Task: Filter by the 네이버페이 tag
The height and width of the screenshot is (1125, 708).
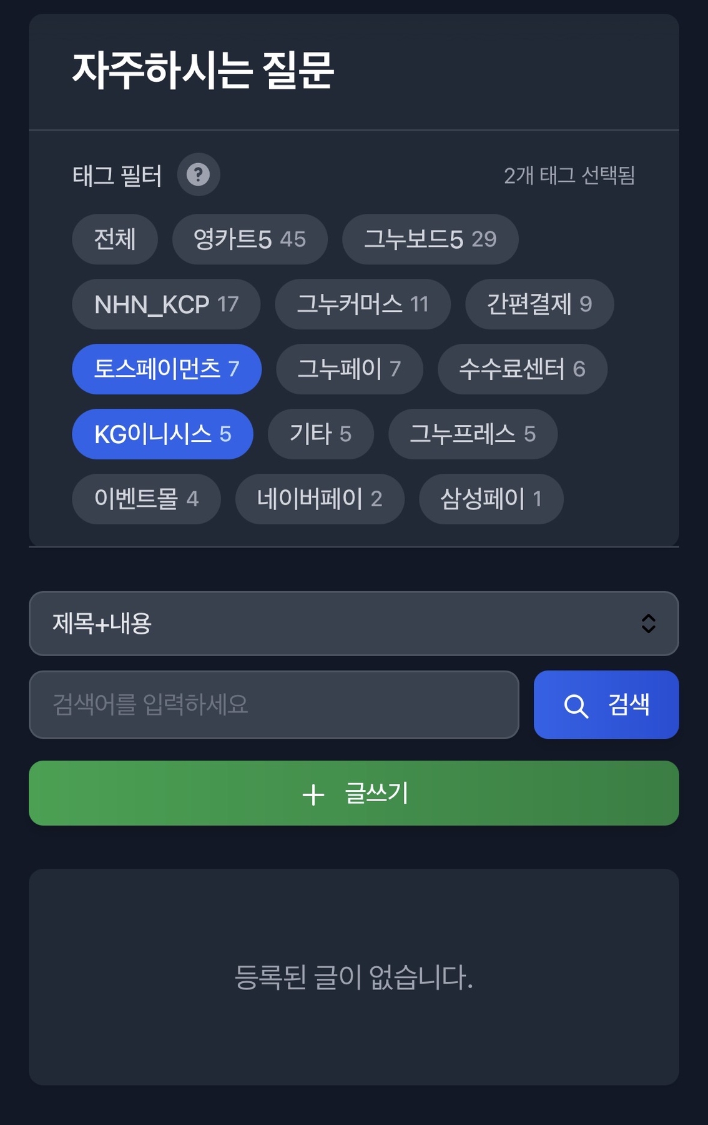Action: pyautogui.click(x=319, y=499)
